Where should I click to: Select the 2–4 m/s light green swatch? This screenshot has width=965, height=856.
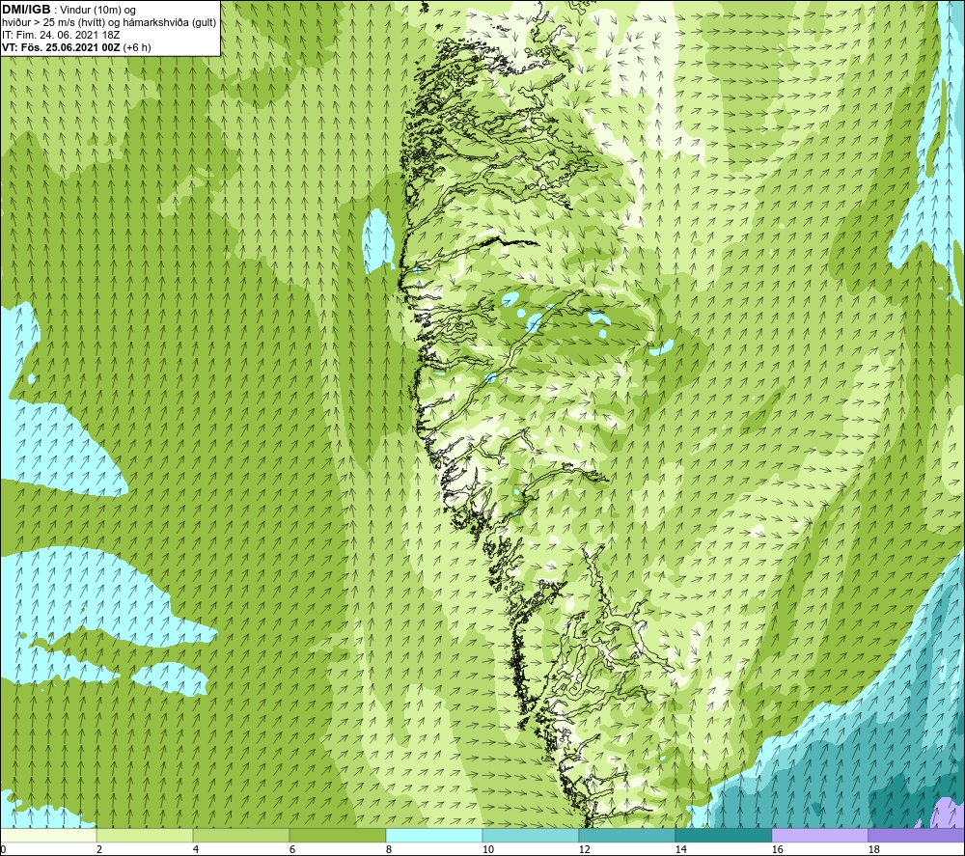pos(145,835)
